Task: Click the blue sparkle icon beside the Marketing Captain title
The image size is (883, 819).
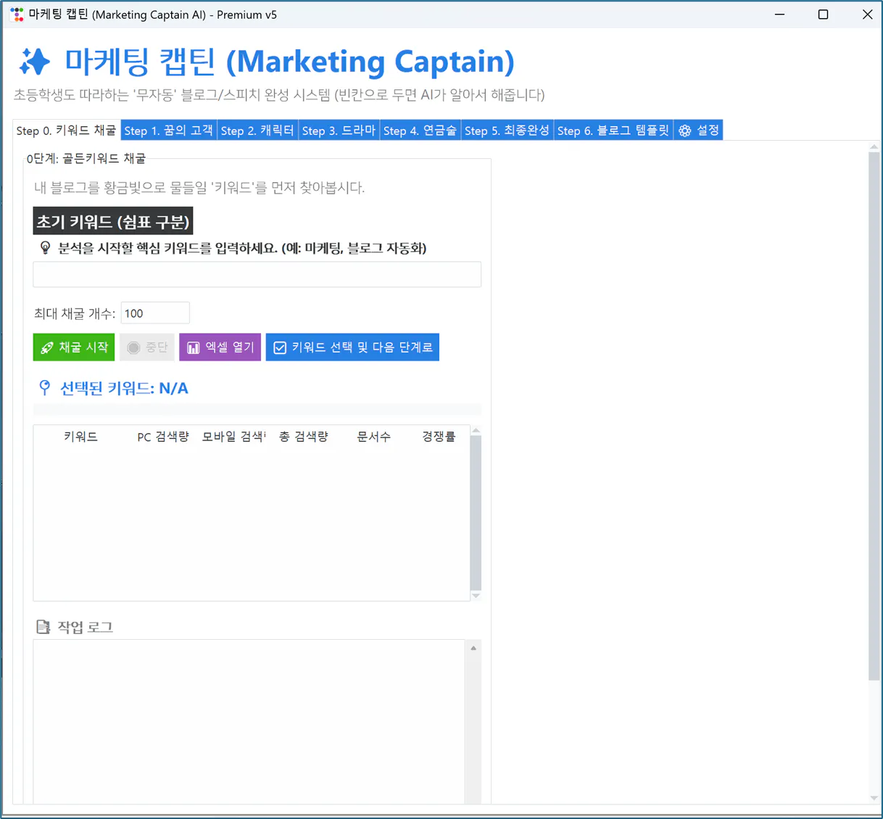Action: pos(36,62)
